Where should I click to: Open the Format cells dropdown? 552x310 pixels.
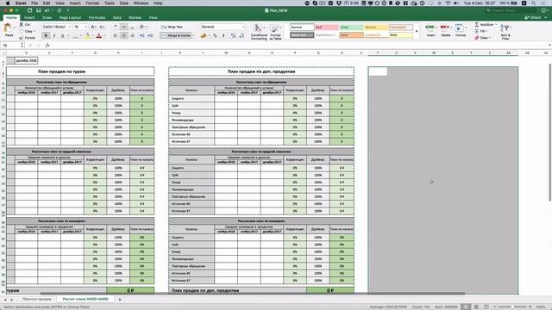point(461,30)
